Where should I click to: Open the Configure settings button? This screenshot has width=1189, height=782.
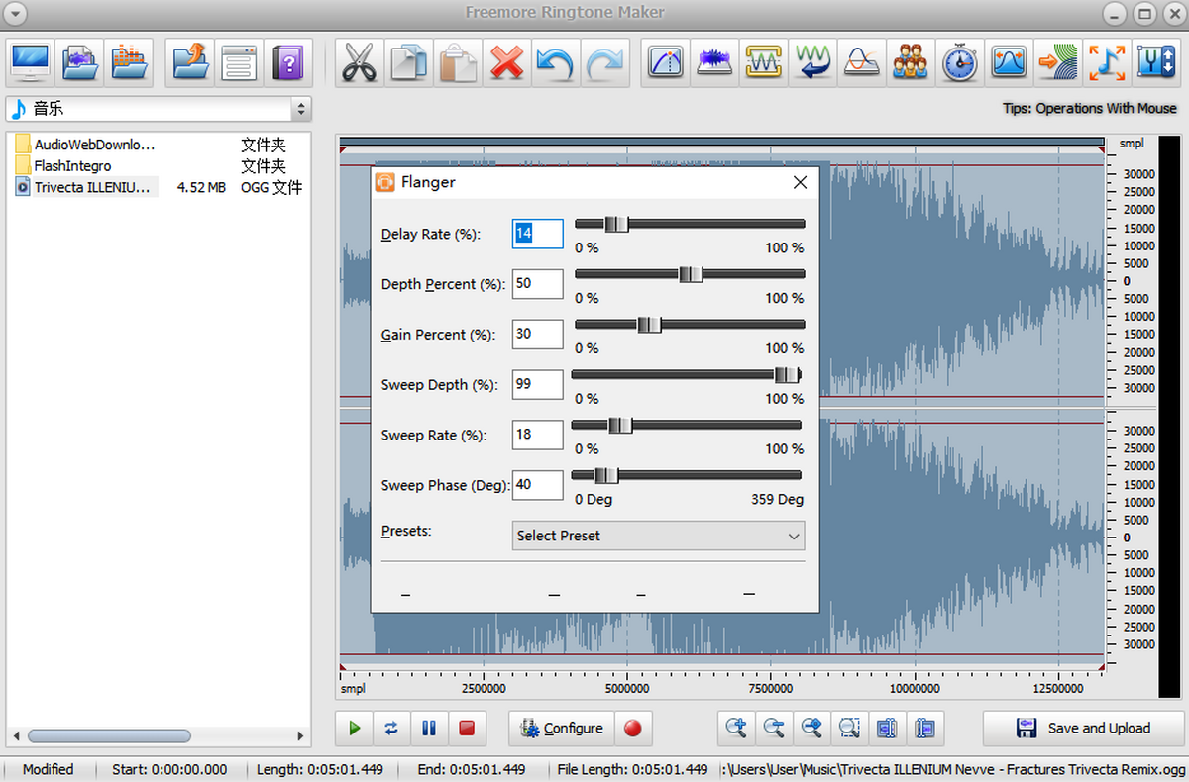[x=562, y=728]
